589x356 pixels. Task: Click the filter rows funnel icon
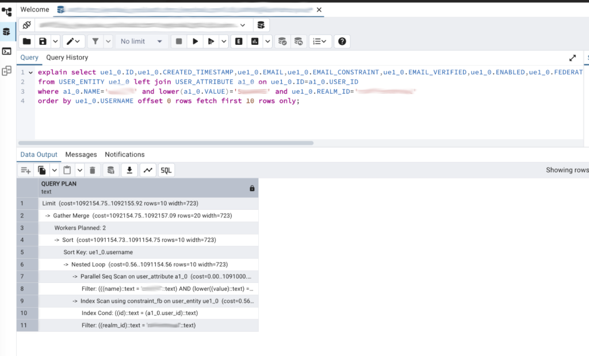(95, 41)
